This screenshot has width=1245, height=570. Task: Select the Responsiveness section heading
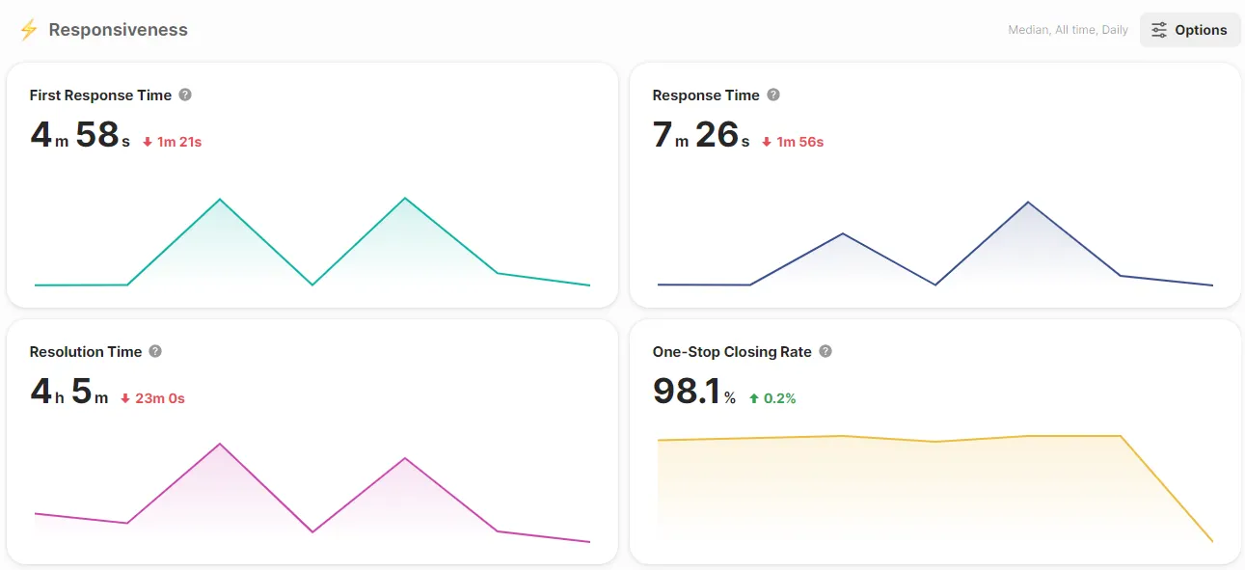118,30
